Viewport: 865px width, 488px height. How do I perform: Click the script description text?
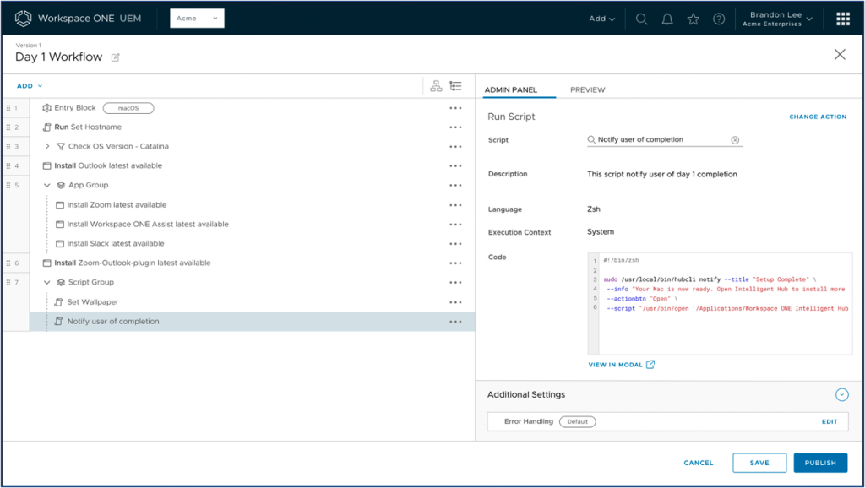click(662, 174)
